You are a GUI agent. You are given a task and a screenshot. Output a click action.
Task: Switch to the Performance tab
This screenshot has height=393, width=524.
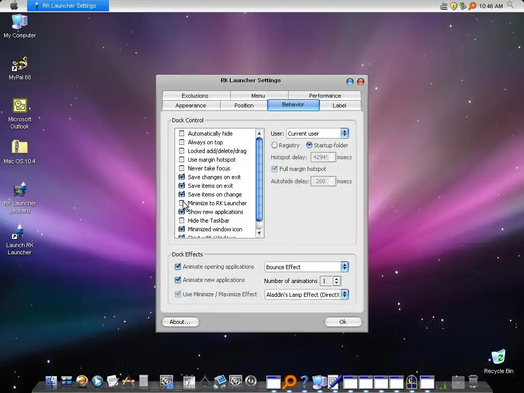coord(325,96)
